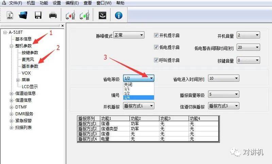The image size is (272, 164).
Task: Open the 编程(E) menu
Action: [72, 3]
